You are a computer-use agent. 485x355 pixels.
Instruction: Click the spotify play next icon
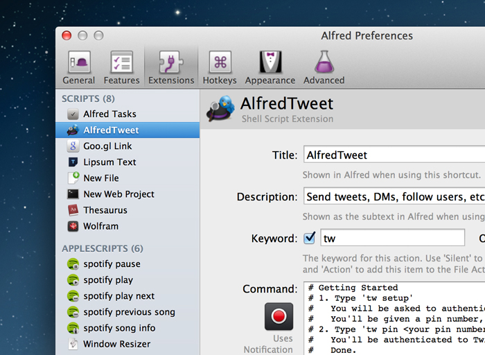tap(73, 296)
